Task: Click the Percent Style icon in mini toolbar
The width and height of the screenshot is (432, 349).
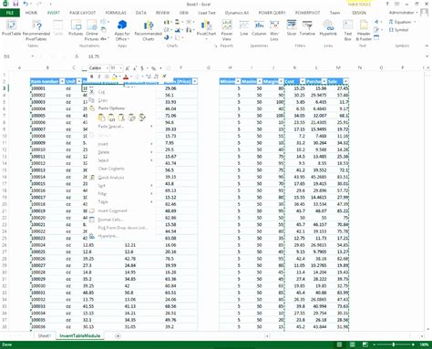Action: (x=154, y=68)
